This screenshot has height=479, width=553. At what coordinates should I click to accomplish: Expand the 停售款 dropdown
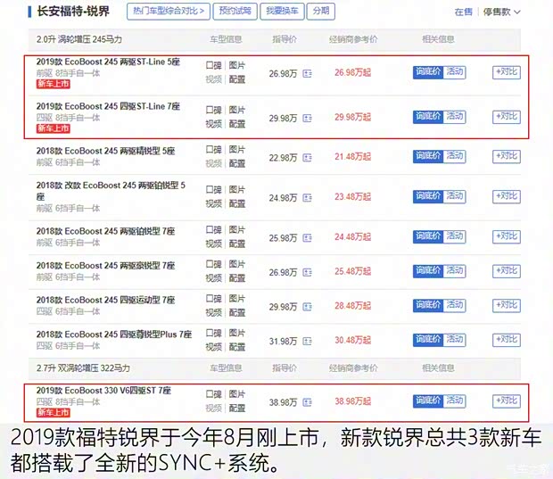tap(501, 12)
